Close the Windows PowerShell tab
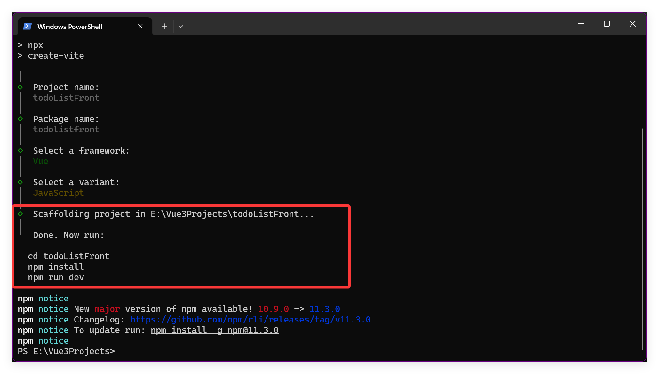 [x=140, y=26]
